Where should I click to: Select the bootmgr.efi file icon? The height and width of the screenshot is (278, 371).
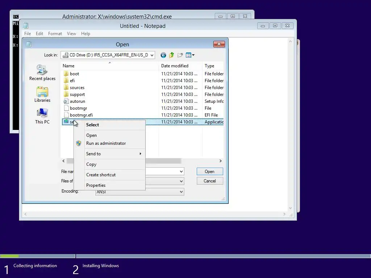pyautogui.click(x=66, y=115)
